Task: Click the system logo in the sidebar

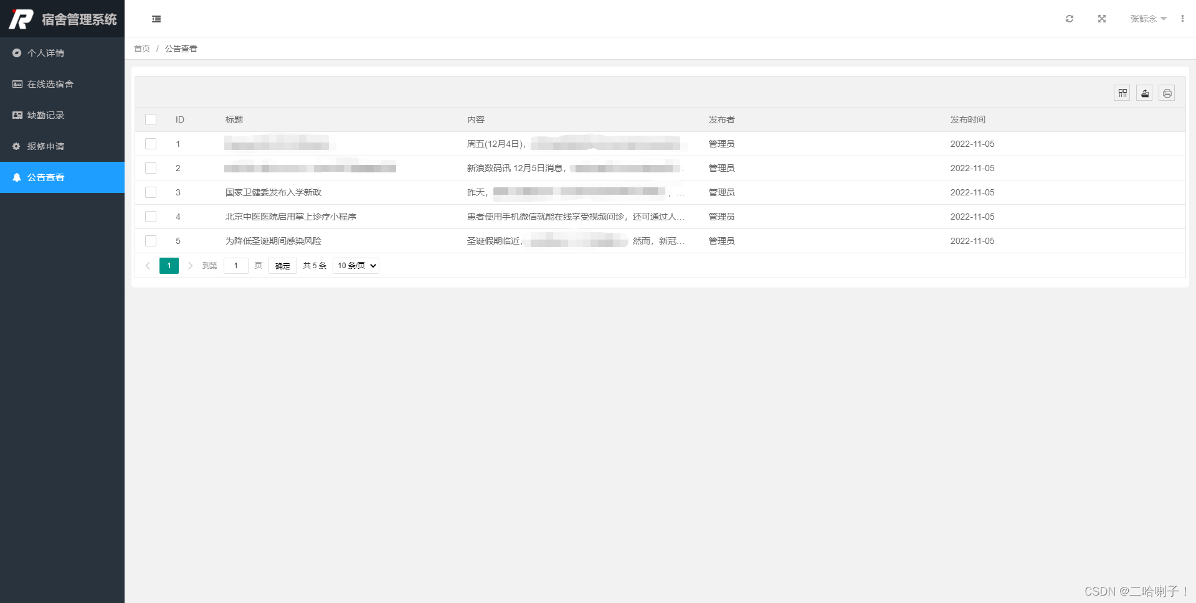Action: [x=62, y=19]
